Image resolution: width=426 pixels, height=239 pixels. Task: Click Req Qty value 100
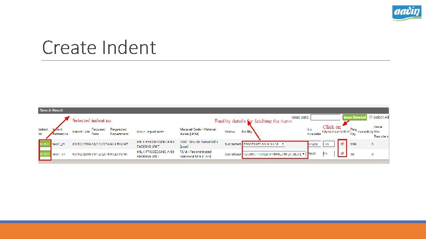[x=353, y=144]
